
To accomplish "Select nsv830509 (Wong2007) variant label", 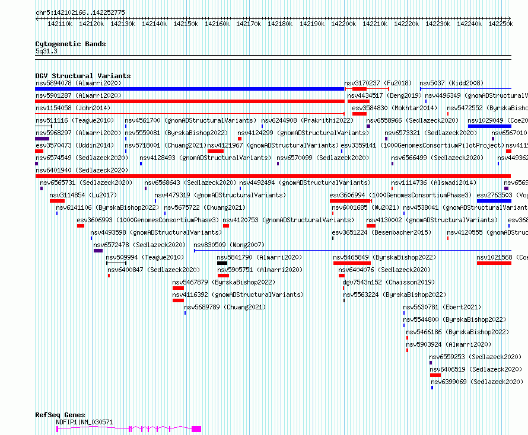I will pos(229,245).
